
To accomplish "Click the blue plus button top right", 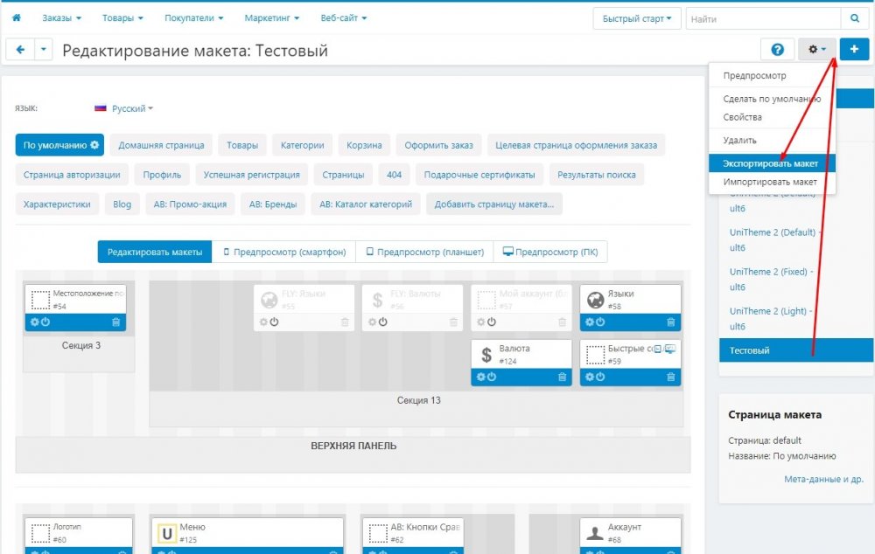I will tap(853, 49).
